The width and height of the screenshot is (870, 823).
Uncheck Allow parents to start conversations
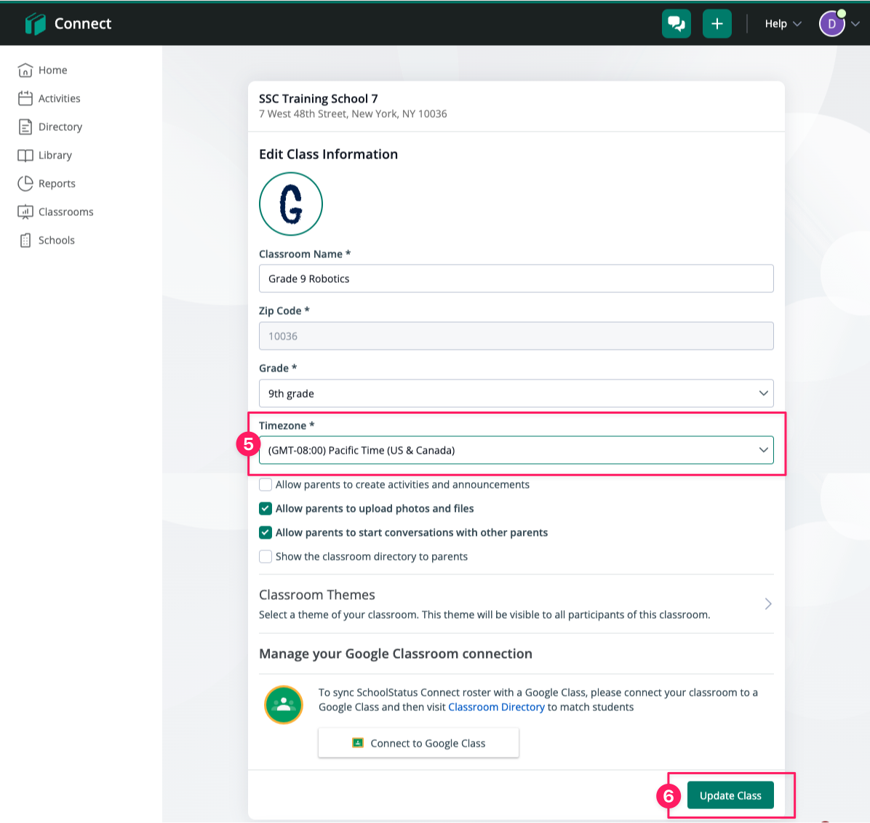[266, 532]
